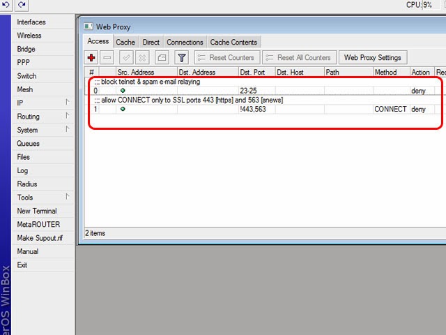This screenshot has width=446, height=335.
Task: Click Make Supout.rif
Action: 43,237
